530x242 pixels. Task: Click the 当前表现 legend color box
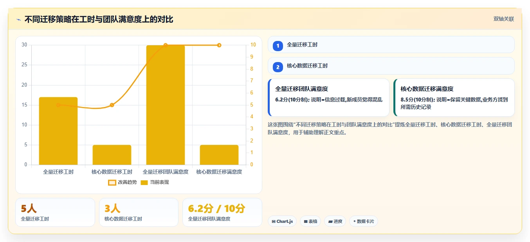144,182
